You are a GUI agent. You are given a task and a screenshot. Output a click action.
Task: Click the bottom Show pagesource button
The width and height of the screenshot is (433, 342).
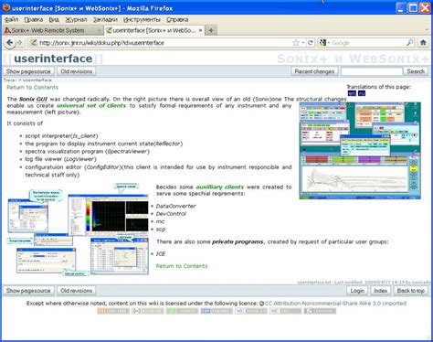(28, 291)
